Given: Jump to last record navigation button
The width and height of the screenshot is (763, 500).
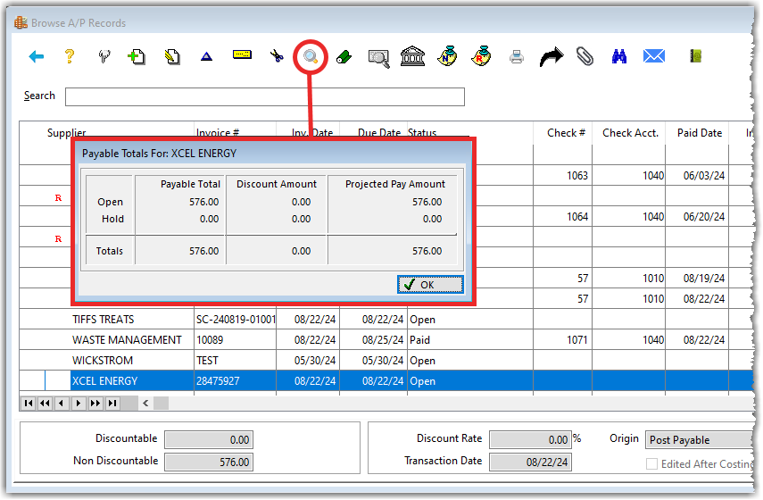Looking at the screenshot, I should (112, 403).
